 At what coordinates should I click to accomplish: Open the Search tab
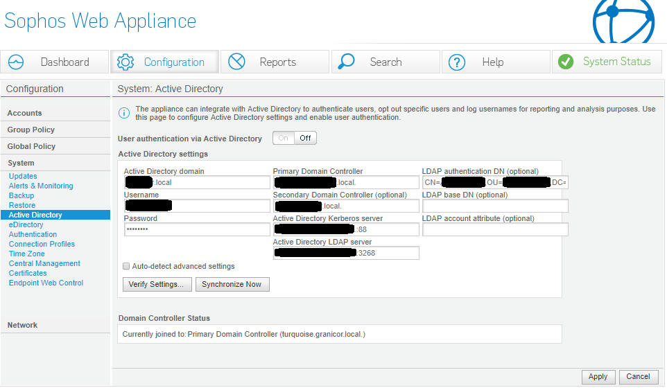pyautogui.click(x=386, y=62)
